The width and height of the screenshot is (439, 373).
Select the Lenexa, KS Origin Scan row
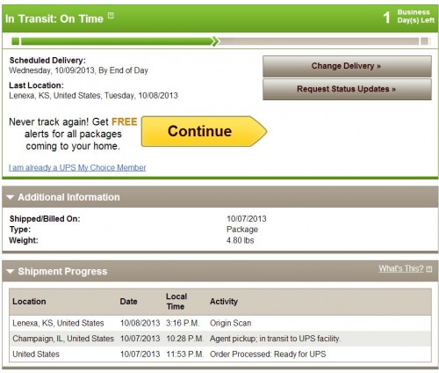[x=220, y=323]
